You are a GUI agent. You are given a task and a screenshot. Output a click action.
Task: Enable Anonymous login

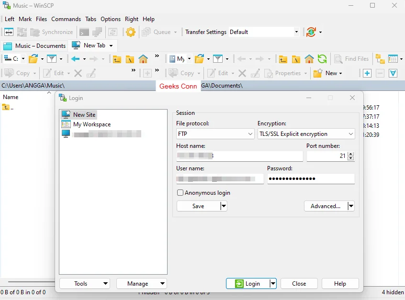[x=180, y=193]
